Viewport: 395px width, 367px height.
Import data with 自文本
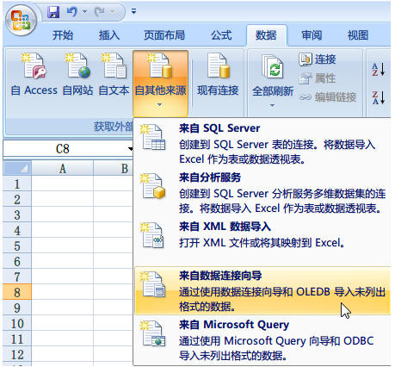pyautogui.click(x=114, y=75)
